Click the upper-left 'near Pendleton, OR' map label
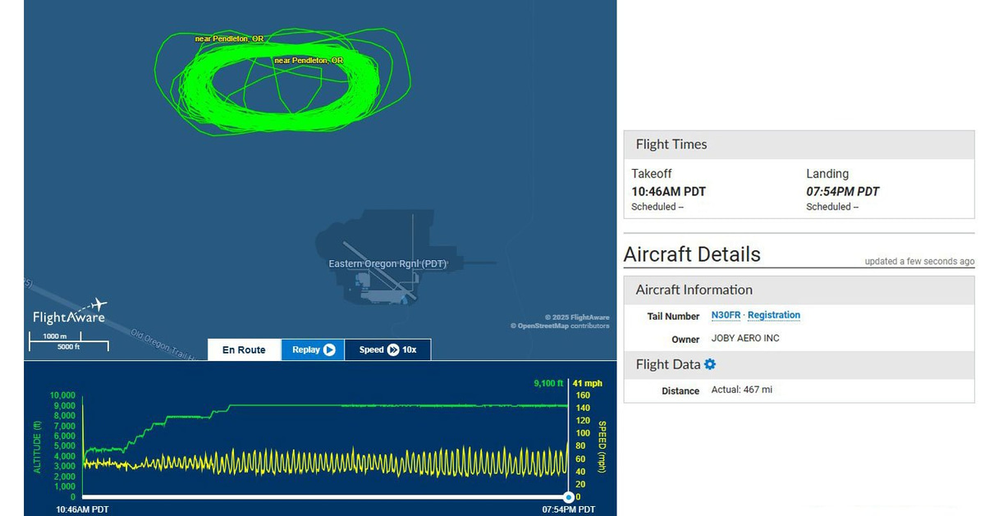This screenshot has height=516, width=985. [x=229, y=39]
